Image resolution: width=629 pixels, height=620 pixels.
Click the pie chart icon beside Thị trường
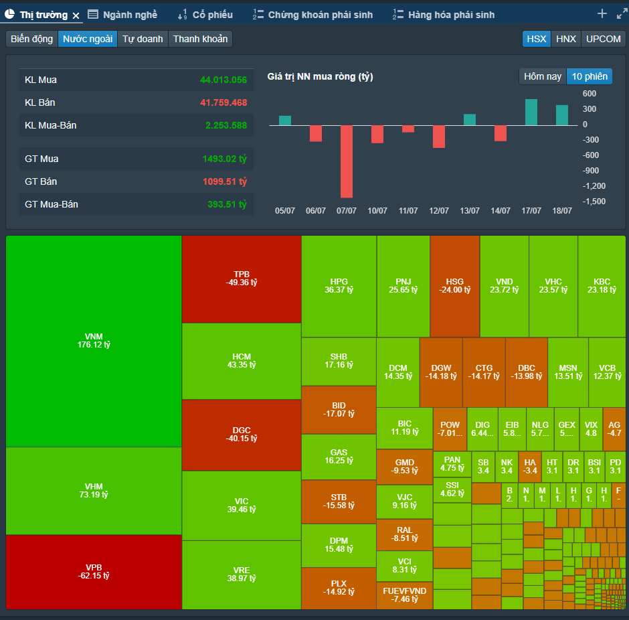pos(10,15)
